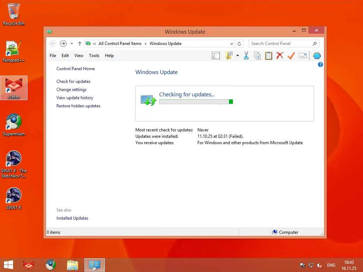Click the Cut scissors icon

[x=246, y=56]
